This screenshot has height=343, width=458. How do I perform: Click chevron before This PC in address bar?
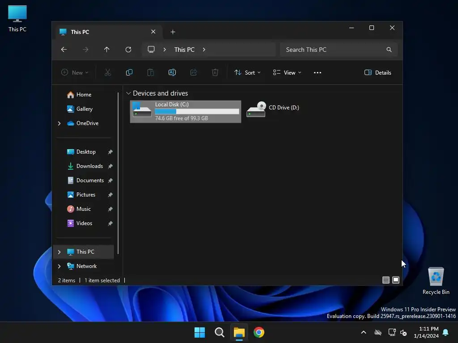point(165,50)
